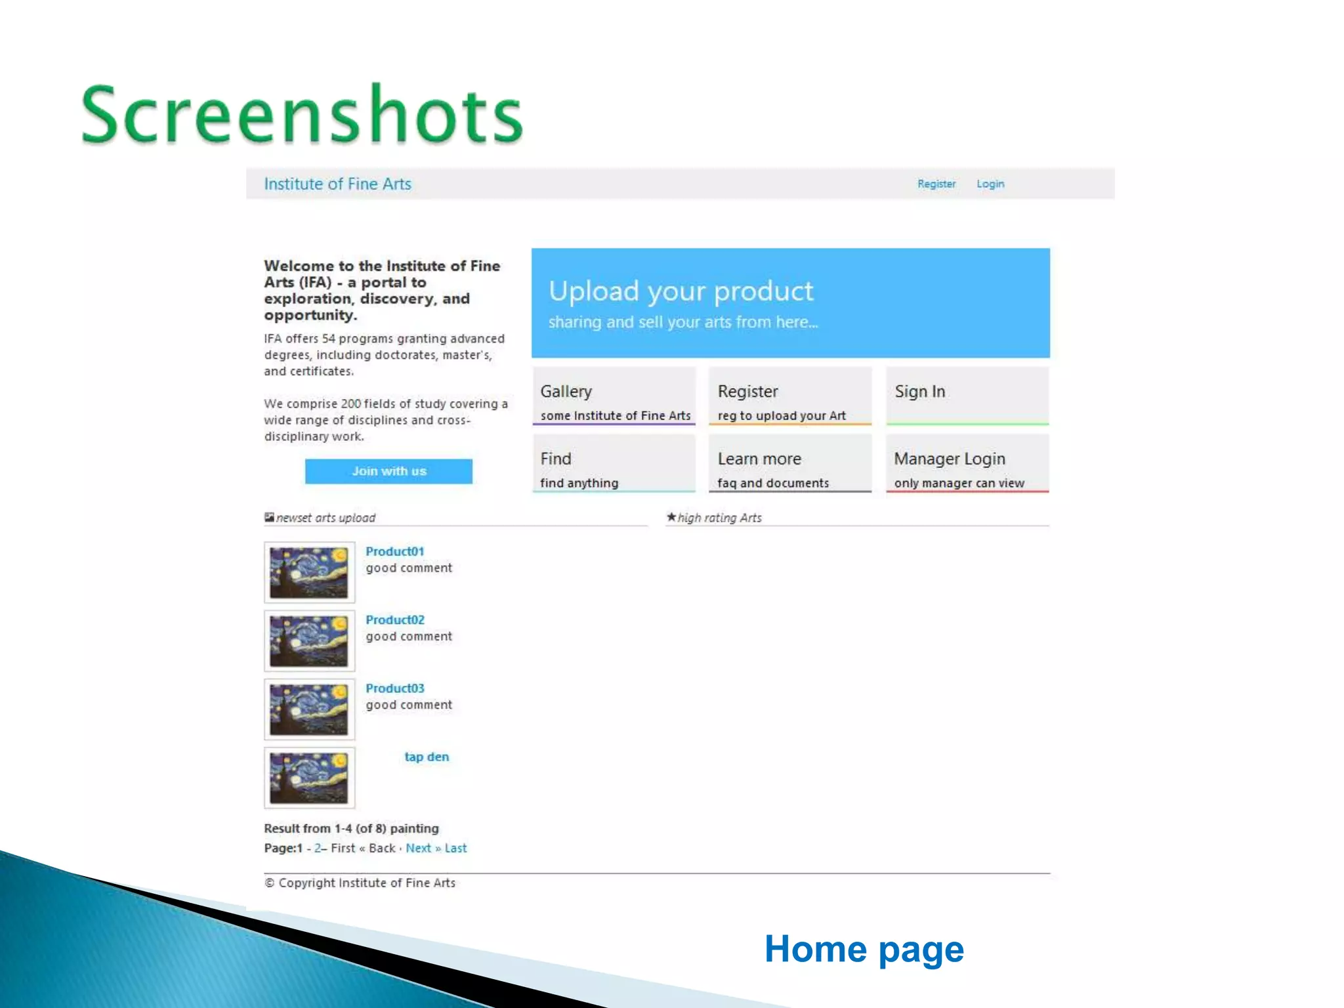Click the Join with us button

tap(388, 471)
